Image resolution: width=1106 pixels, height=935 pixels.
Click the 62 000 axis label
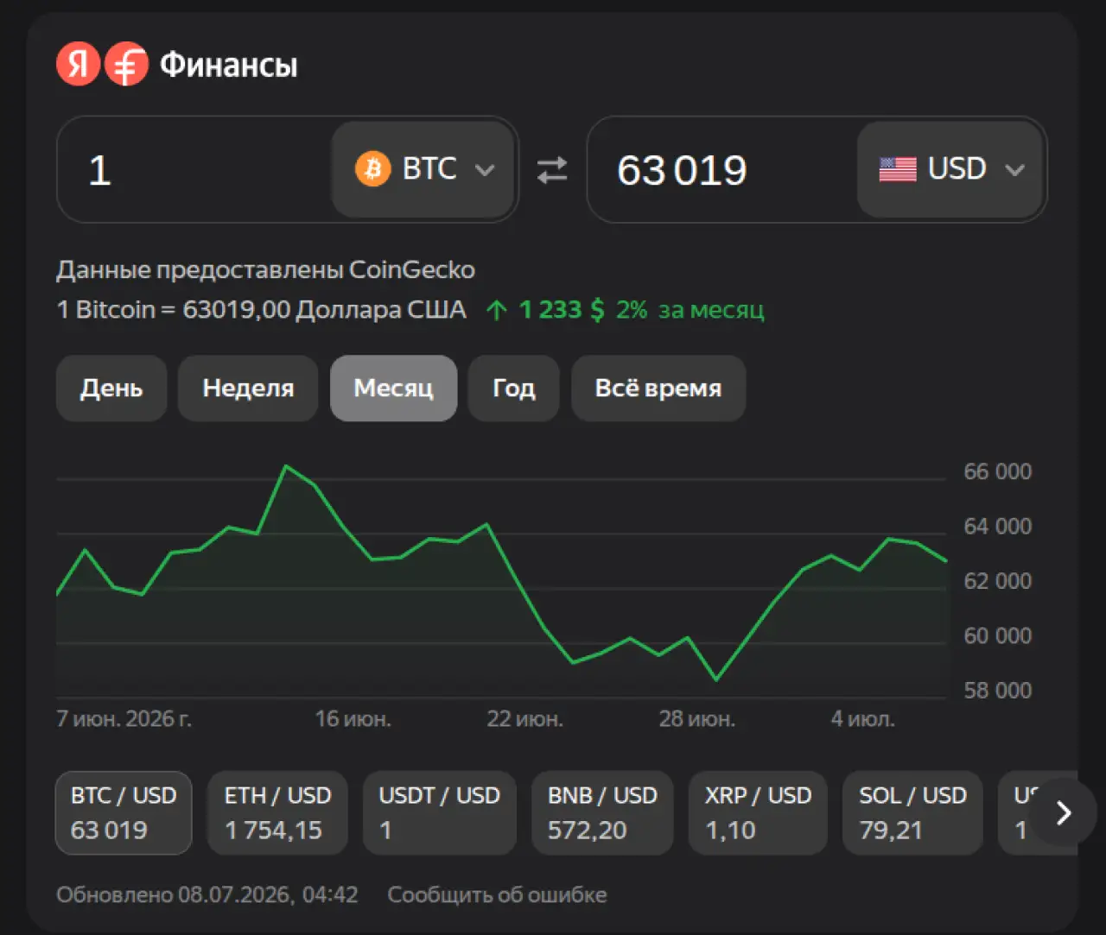tap(997, 581)
